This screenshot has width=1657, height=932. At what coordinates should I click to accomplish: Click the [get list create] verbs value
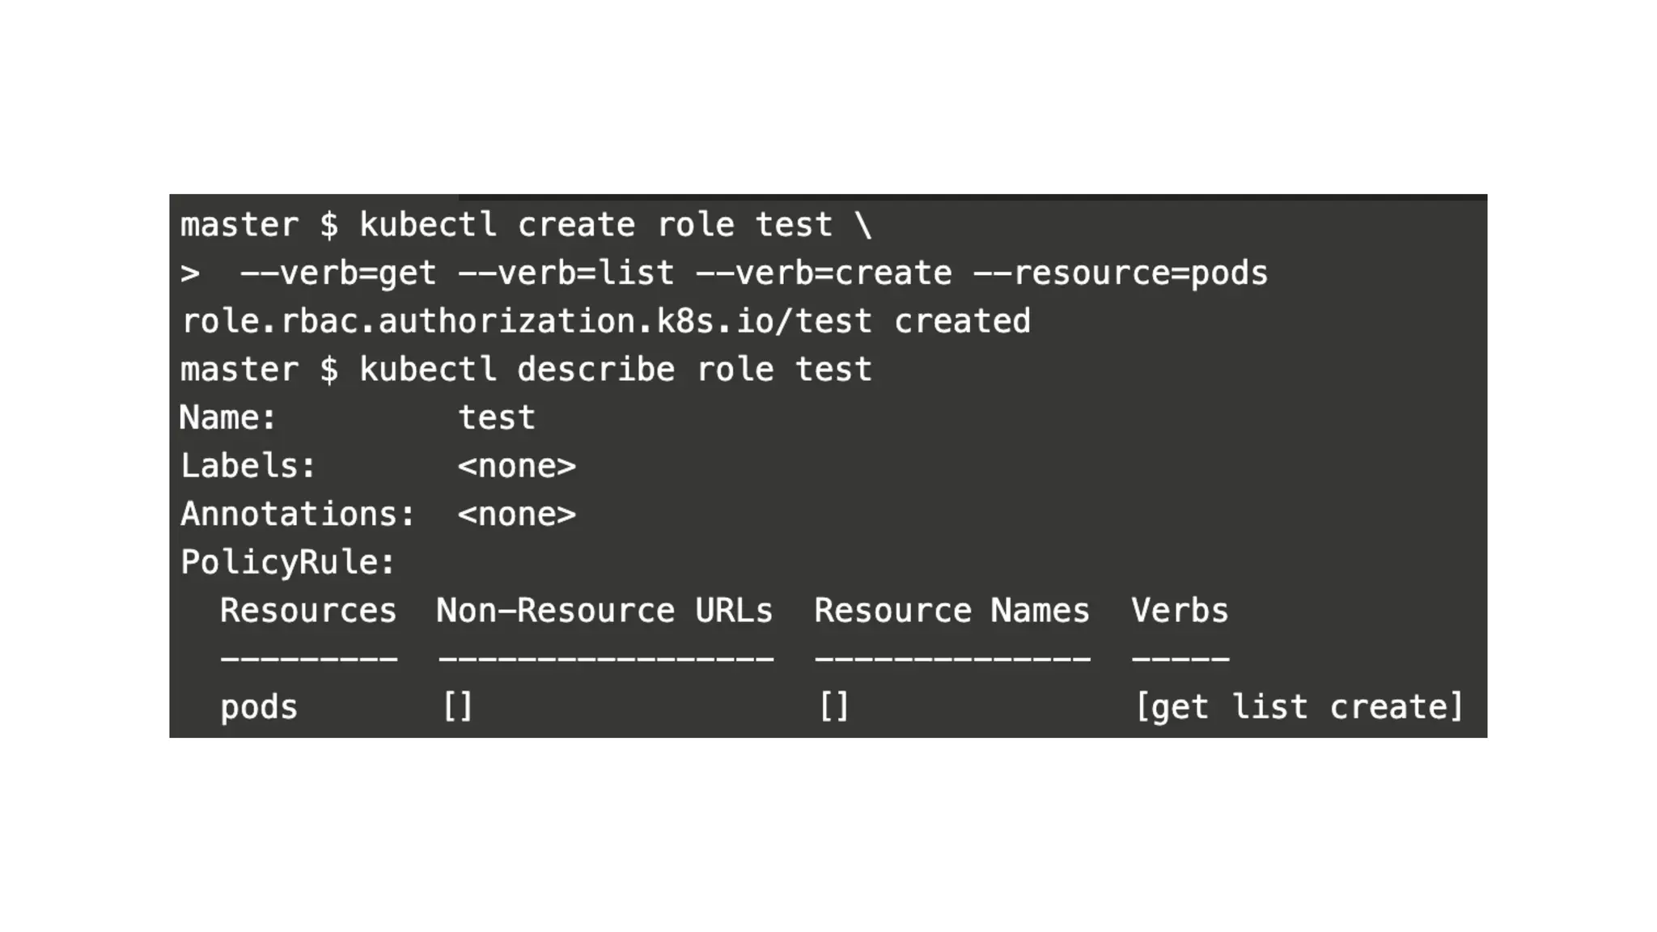(x=1299, y=707)
